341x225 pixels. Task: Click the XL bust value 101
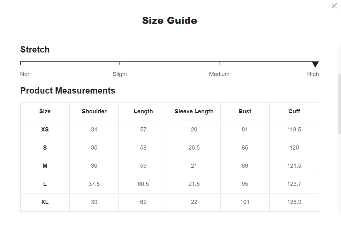click(245, 202)
